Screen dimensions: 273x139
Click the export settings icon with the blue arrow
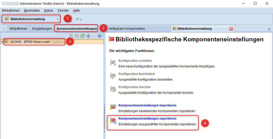pyautogui.click(x=113, y=121)
